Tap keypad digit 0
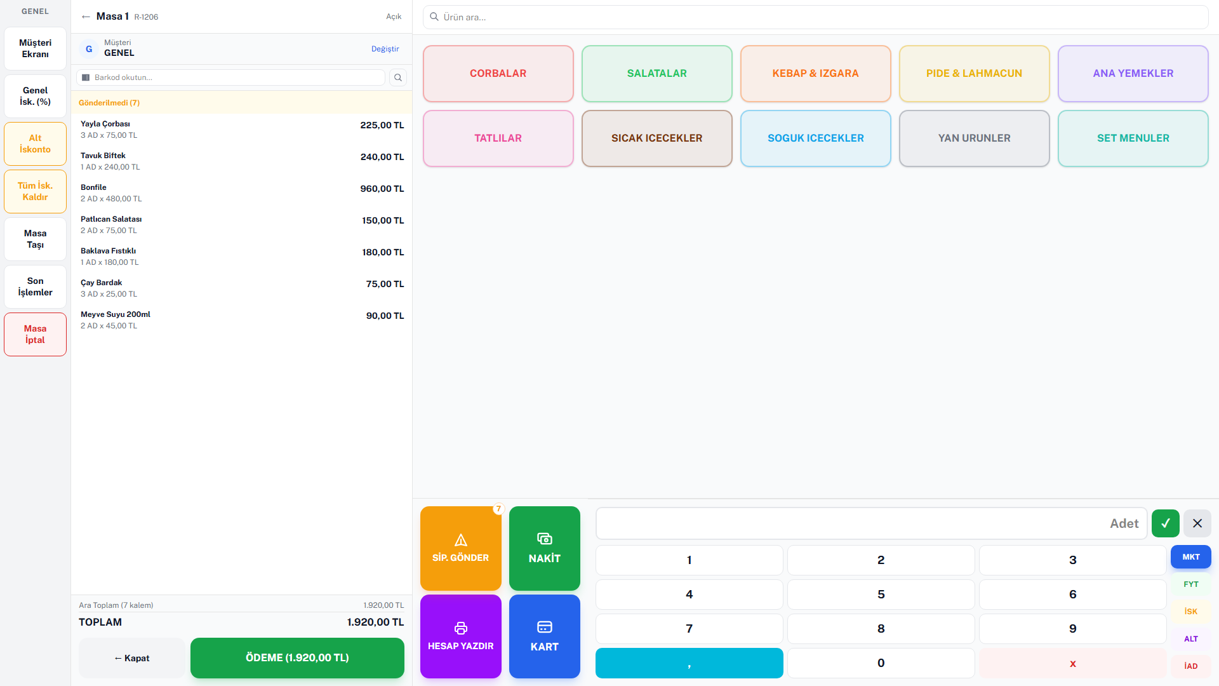 click(x=881, y=663)
